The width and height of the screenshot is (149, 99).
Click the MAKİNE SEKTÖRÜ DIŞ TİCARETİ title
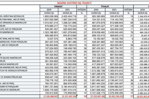pyautogui.click(x=74, y=3)
